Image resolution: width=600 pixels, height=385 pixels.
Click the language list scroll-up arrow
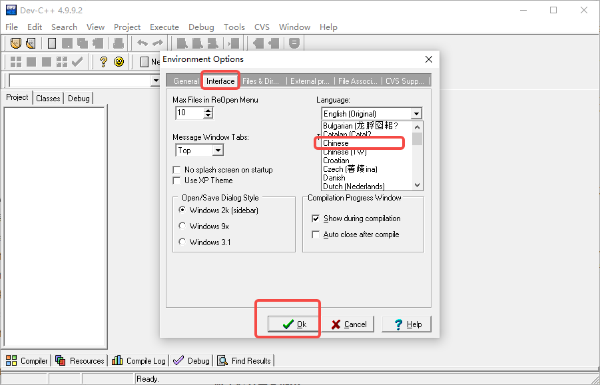point(417,127)
